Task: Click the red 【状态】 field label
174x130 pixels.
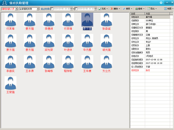Action: tap(135, 70)
